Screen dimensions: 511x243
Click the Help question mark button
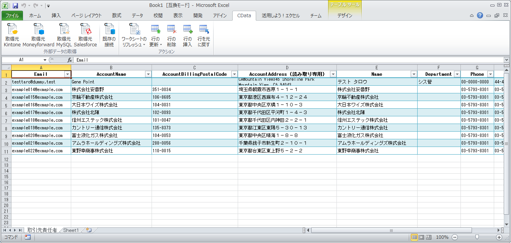(480, 15)
